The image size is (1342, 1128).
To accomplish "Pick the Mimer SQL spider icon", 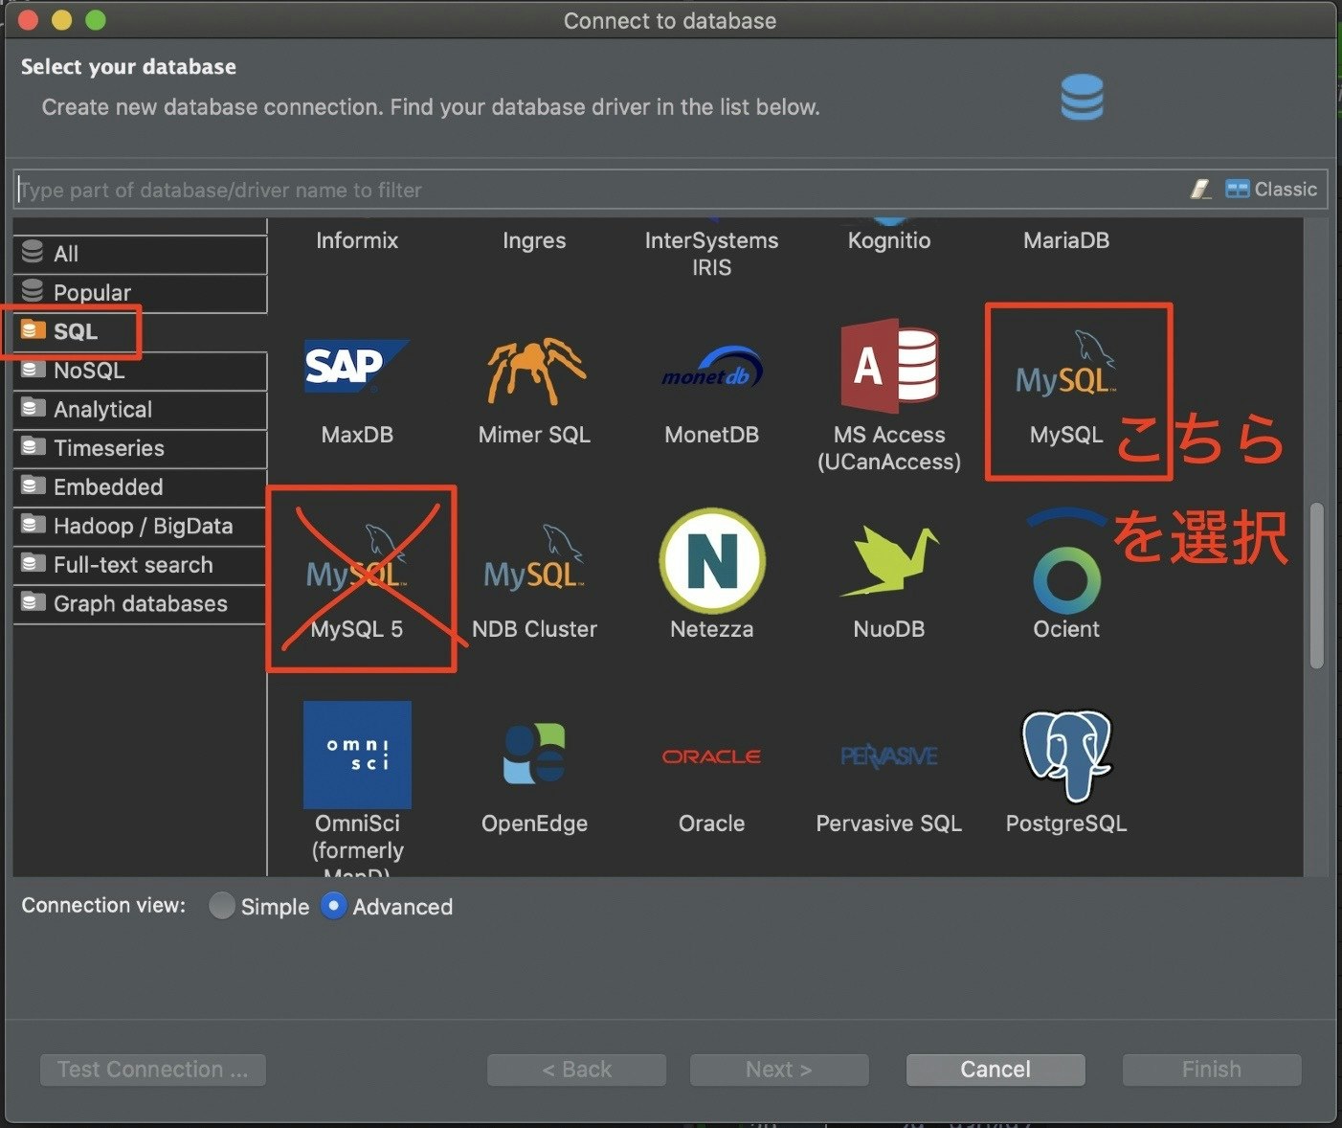I will point(534,370).
